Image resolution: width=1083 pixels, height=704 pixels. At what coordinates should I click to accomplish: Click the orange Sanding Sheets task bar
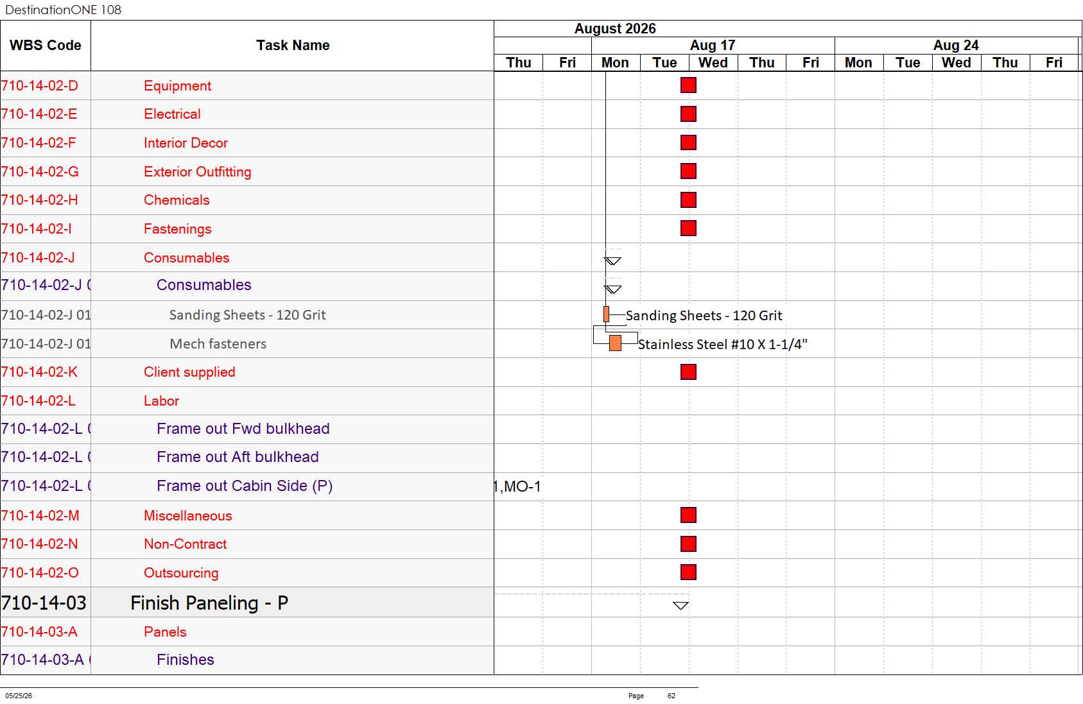(x=606, y=314)
